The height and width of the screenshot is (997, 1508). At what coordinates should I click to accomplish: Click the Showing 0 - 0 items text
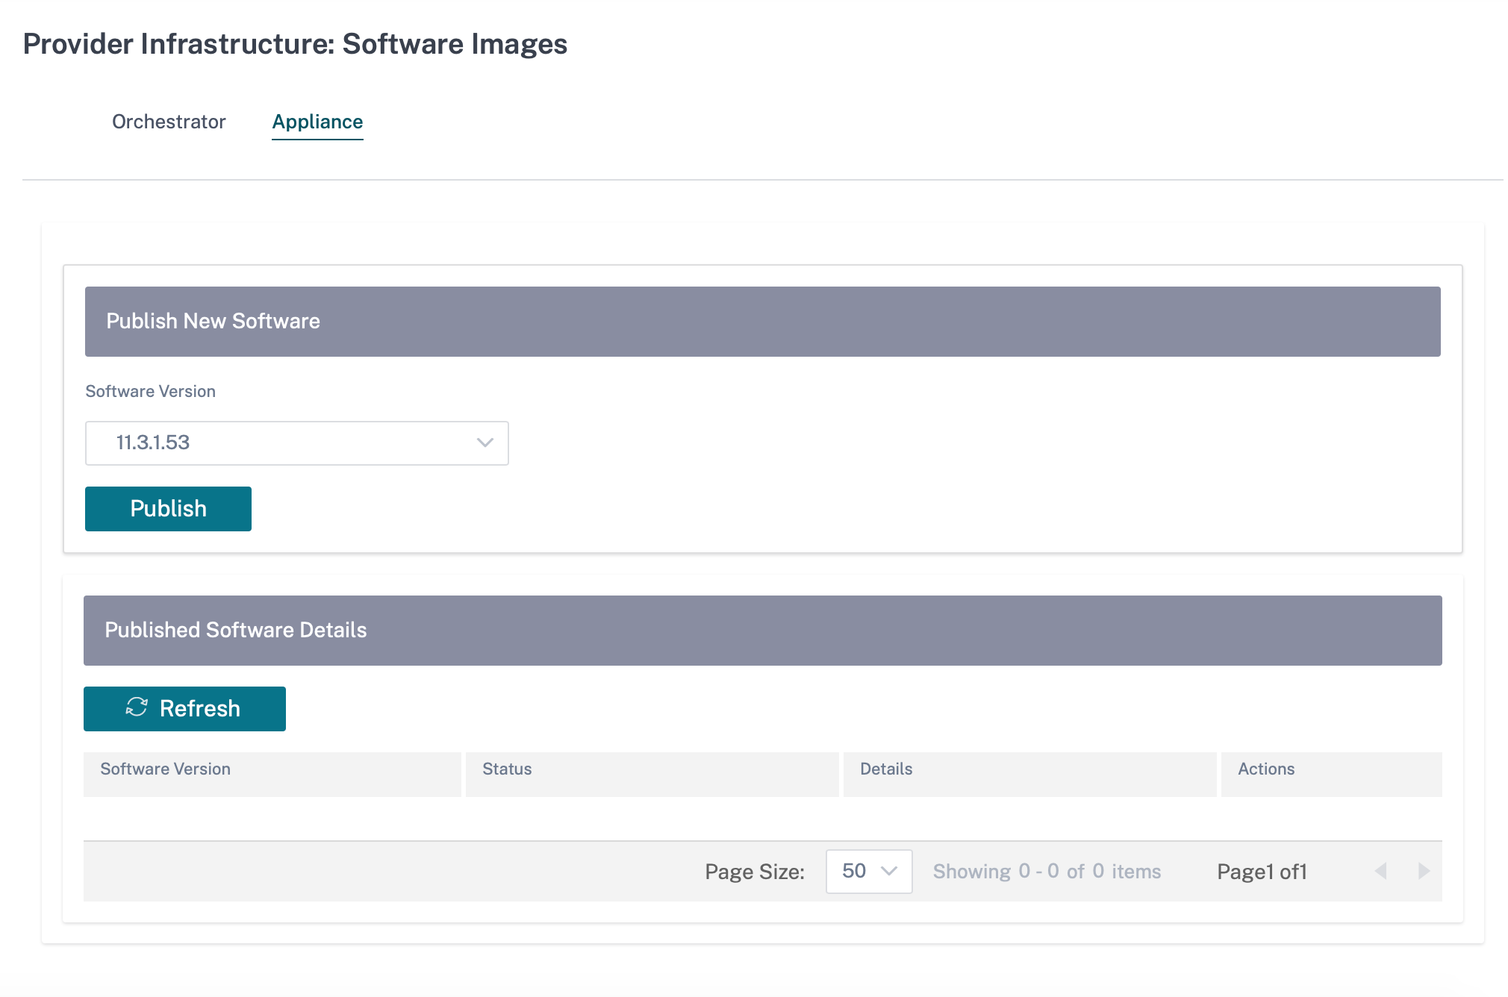[1047, 872]
